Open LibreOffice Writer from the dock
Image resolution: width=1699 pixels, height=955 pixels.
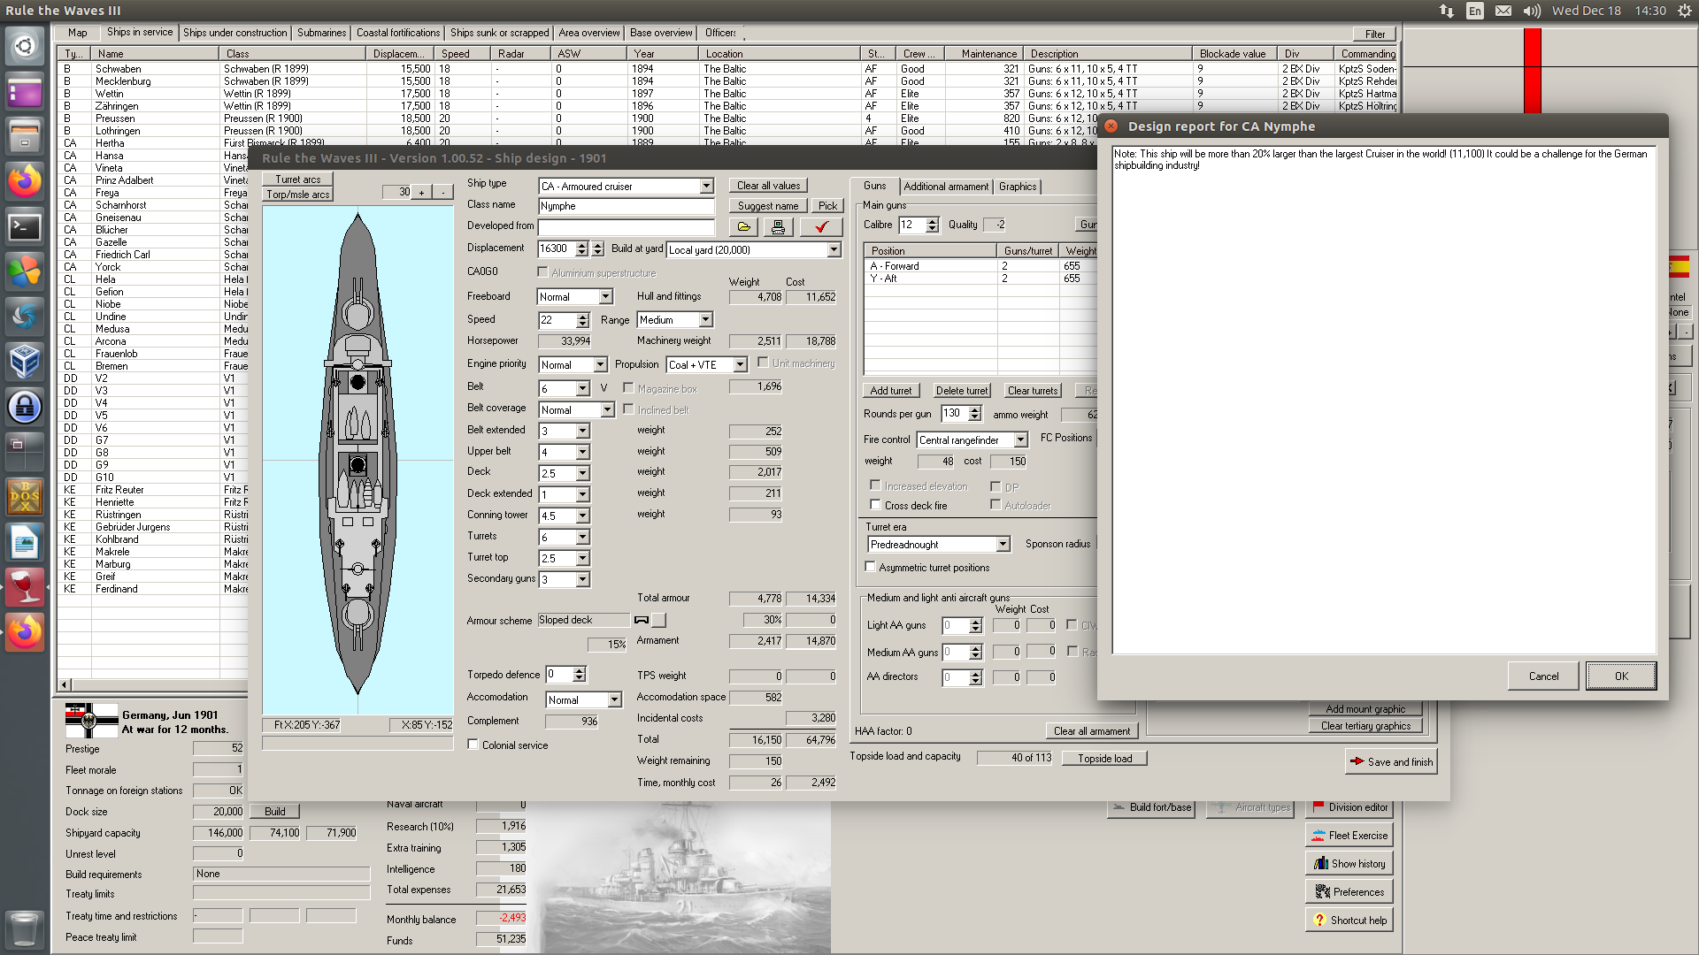pos(24,542)
